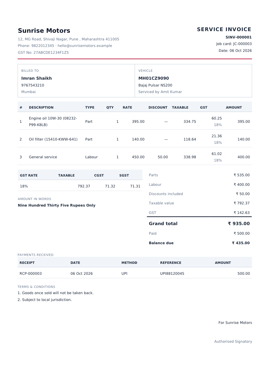Click Taxable value ₹ 792.37 in totals
The image size is (270, 382).
point(242,203)
